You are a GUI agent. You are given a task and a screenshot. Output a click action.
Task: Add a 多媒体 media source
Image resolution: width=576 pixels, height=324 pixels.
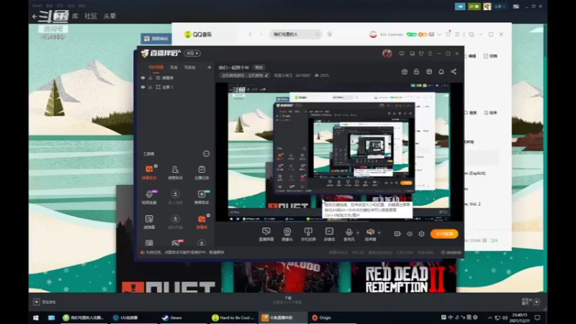329,234
